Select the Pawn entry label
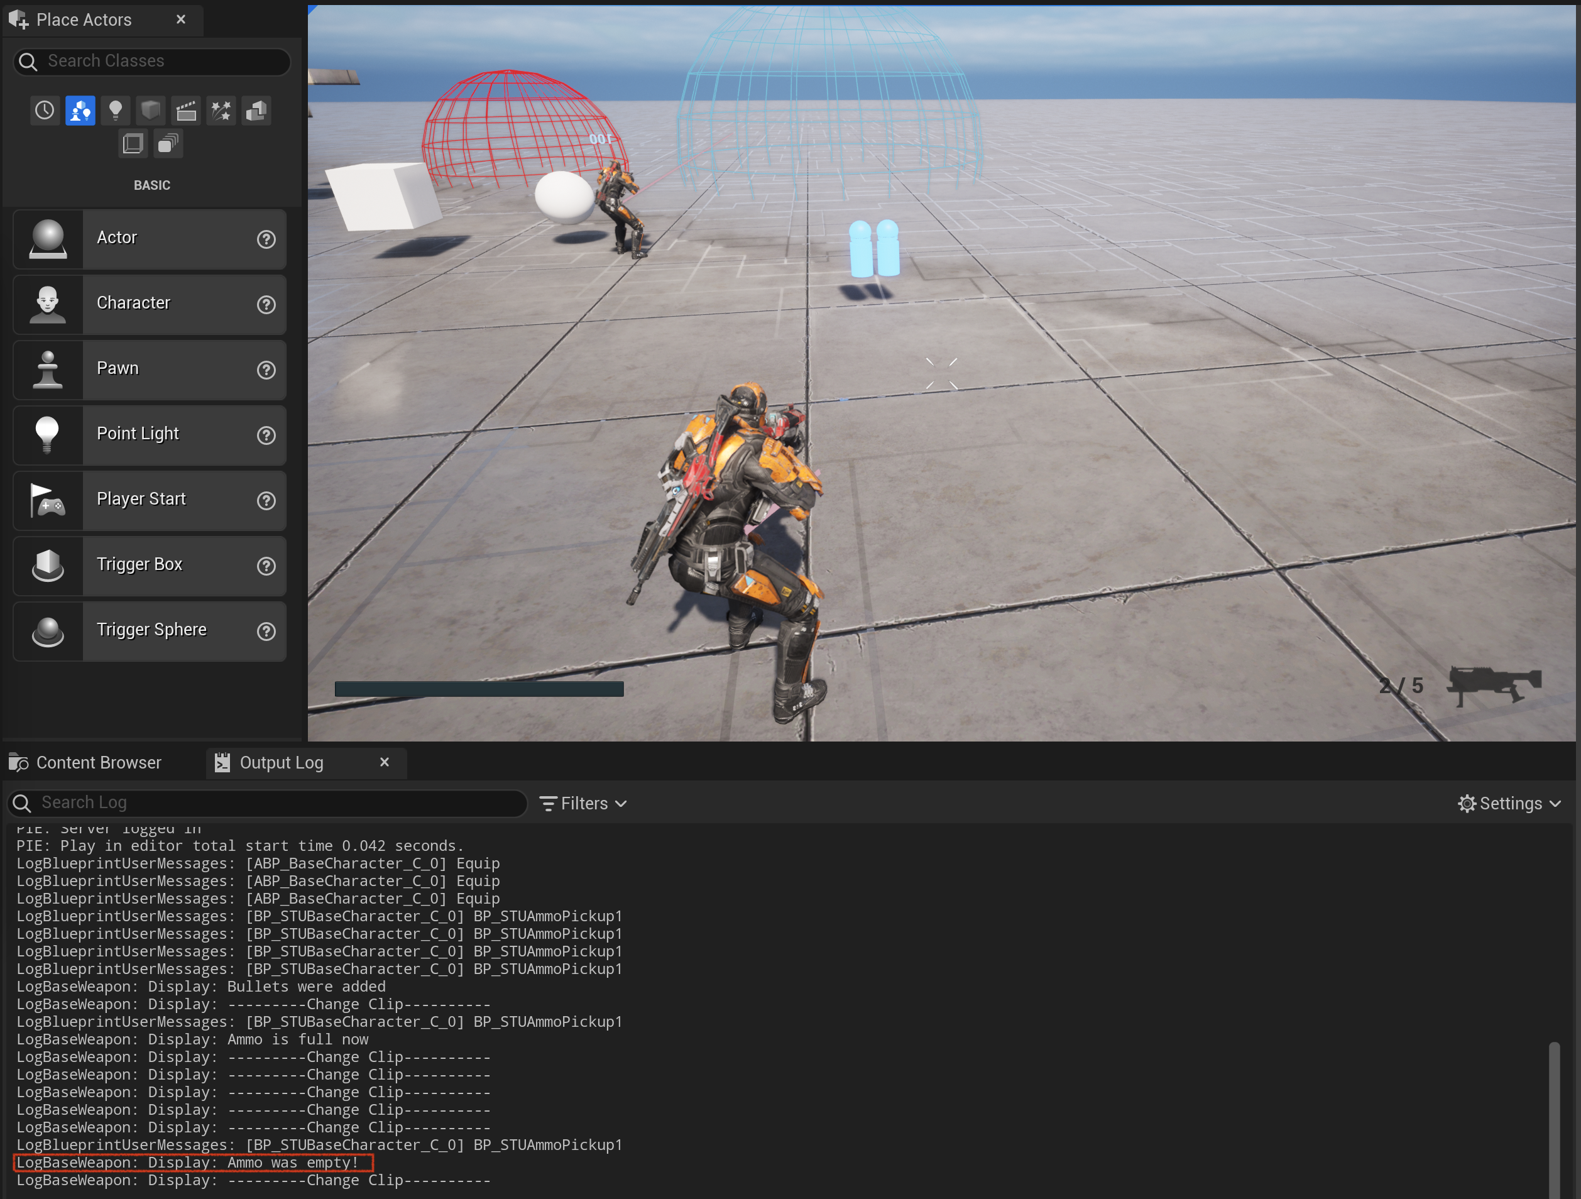Screen dimensions: 1581x1199 (x=118, y=368)
